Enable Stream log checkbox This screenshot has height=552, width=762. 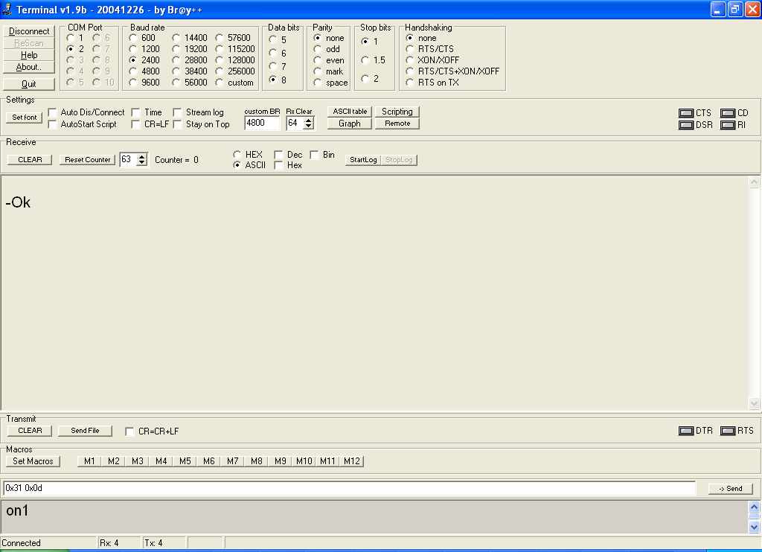click(177, 112)
